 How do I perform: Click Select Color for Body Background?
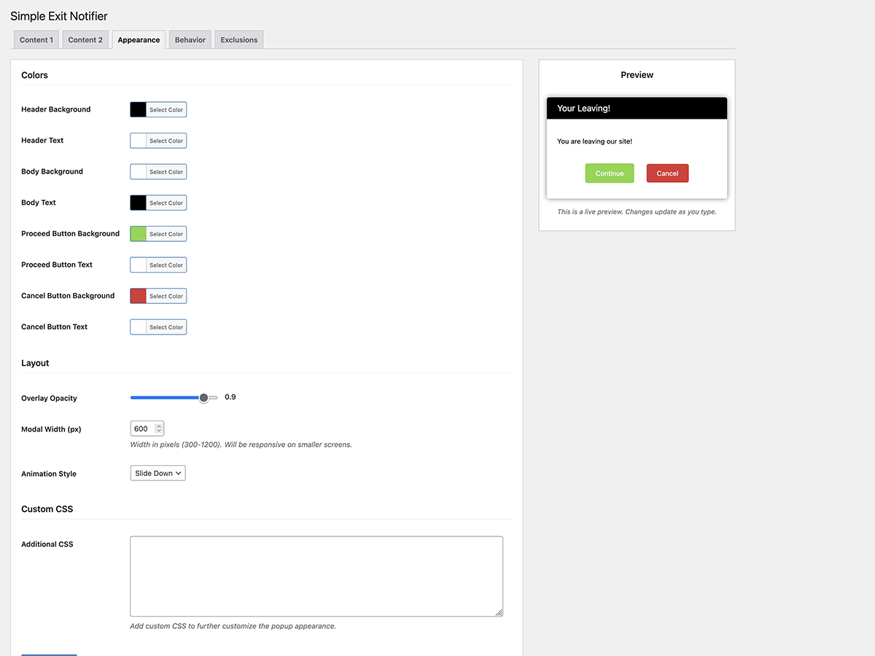[x=166, y=172]
